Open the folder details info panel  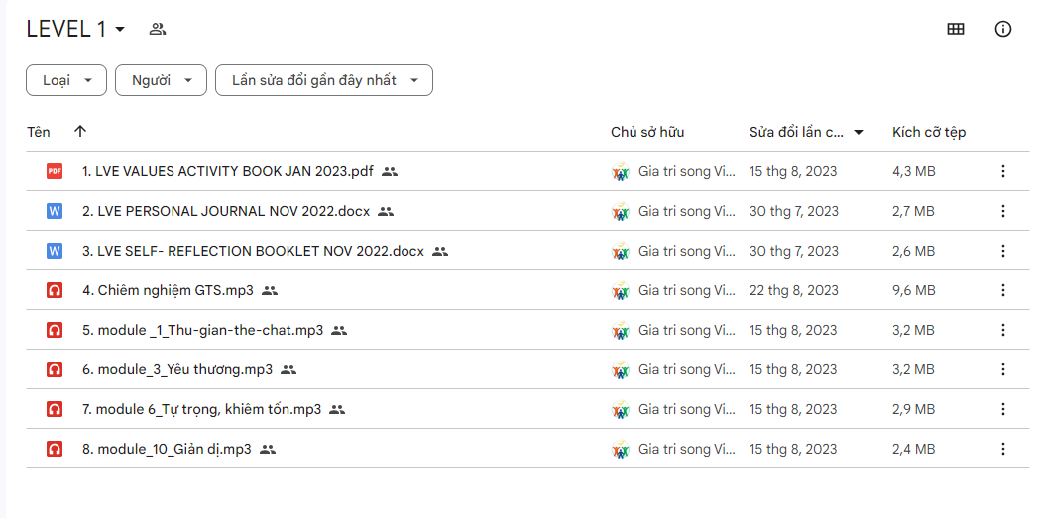tap(1003, 29)
